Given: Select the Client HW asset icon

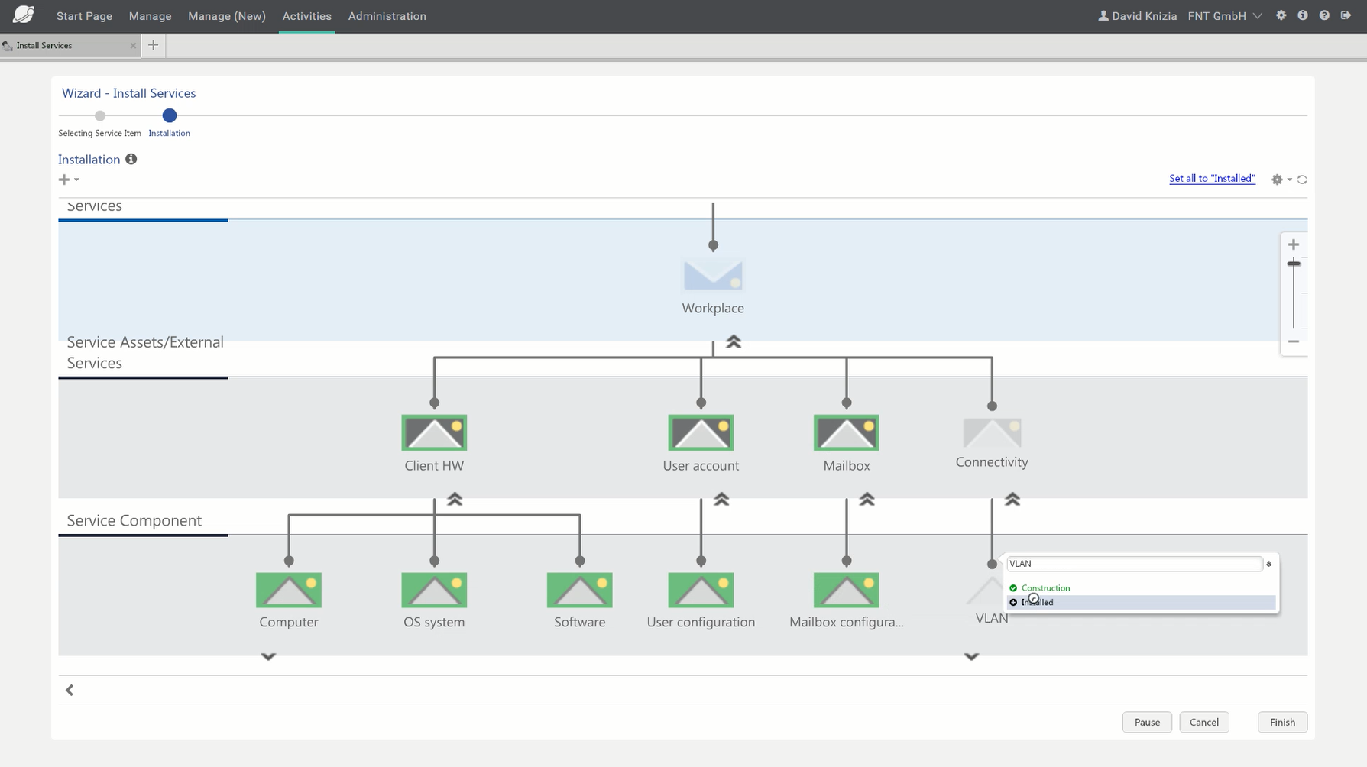Looking at the screenshot, I should point(434,432).
